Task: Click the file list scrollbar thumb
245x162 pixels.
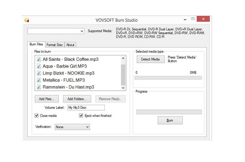Action: (123, 75)
